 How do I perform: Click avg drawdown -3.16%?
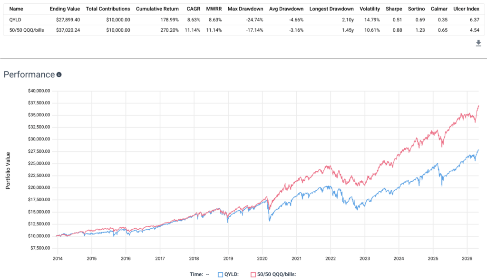(296, 30)
